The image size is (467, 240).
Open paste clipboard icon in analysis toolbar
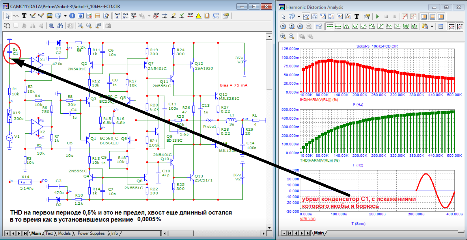[x=425, y=26]
